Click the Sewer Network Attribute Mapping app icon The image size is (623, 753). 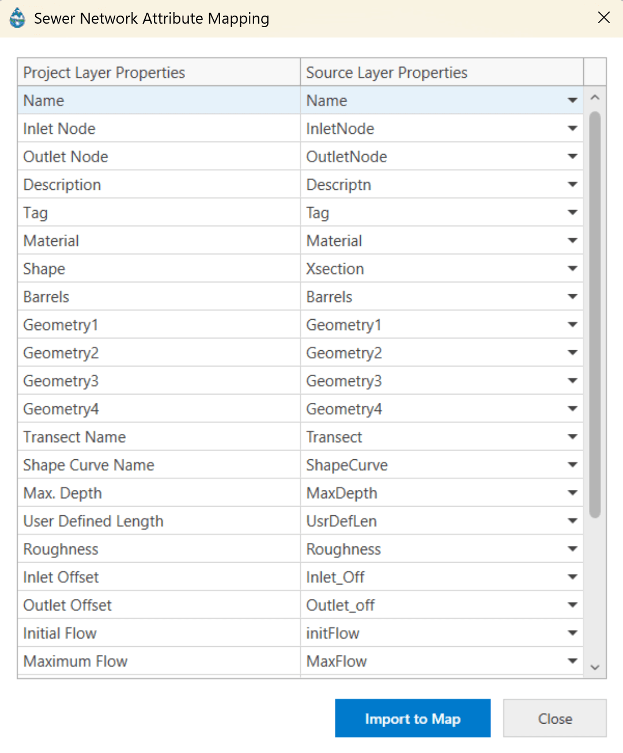coord(17,17)
